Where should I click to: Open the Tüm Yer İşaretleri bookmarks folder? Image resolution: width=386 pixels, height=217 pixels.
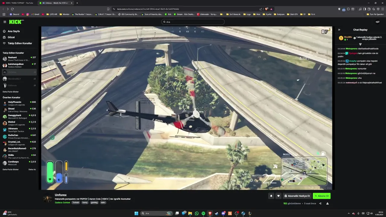tap(375, 14)
